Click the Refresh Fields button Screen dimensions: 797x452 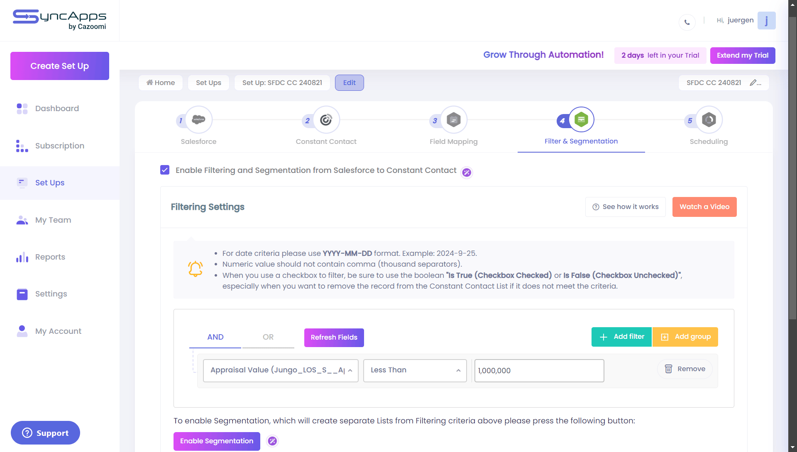coord(334,338)
